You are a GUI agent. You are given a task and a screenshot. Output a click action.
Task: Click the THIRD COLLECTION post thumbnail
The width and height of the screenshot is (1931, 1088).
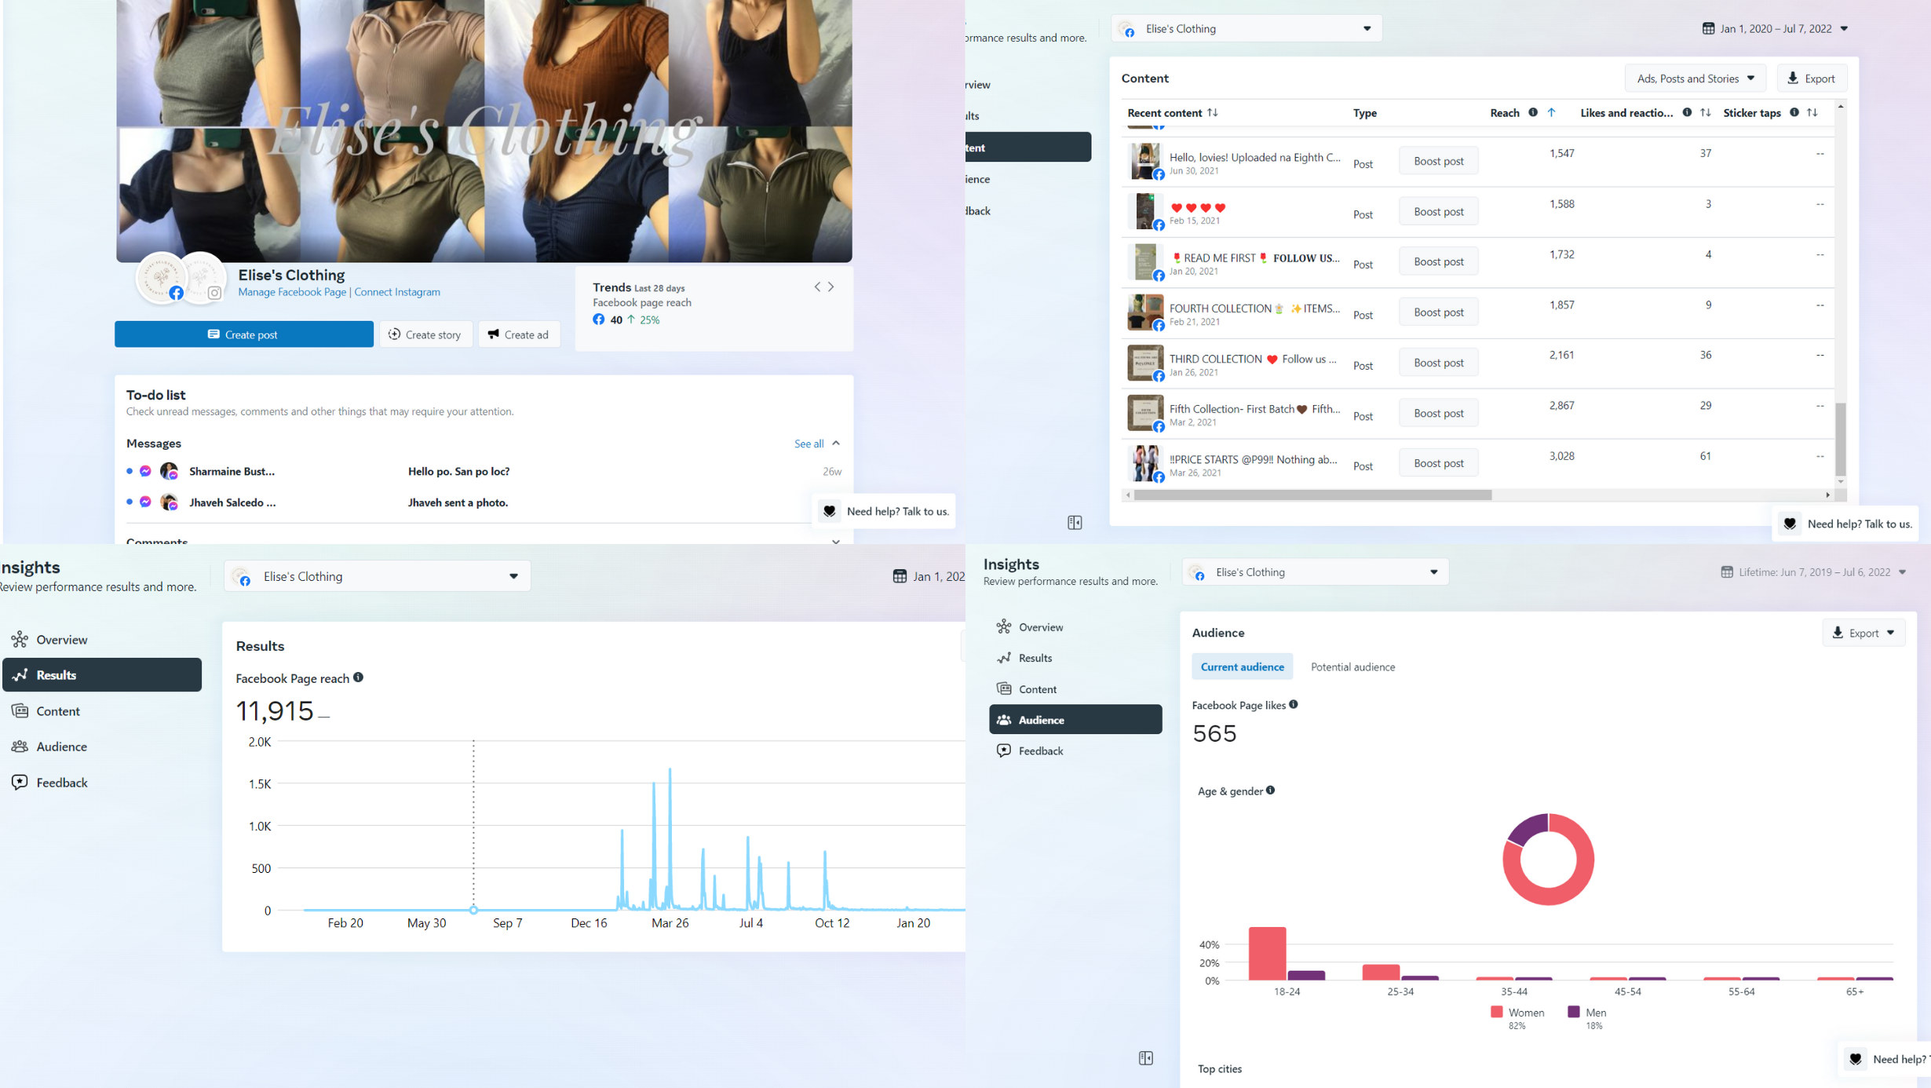pyautogui.click(x=1144, y=363)
